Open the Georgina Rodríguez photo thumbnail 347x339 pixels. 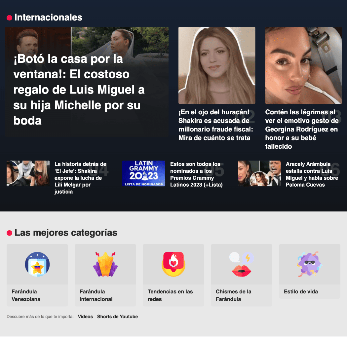pos(303,65)
